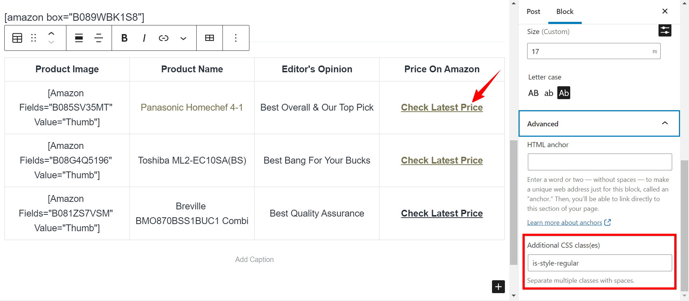Screen dimensions: 689x301
Task: Click the Additional CSS class(es) input field
Action: coord(600,263)
